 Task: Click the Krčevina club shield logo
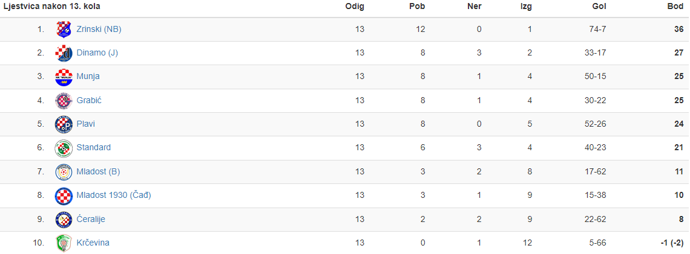click(64, 243)
